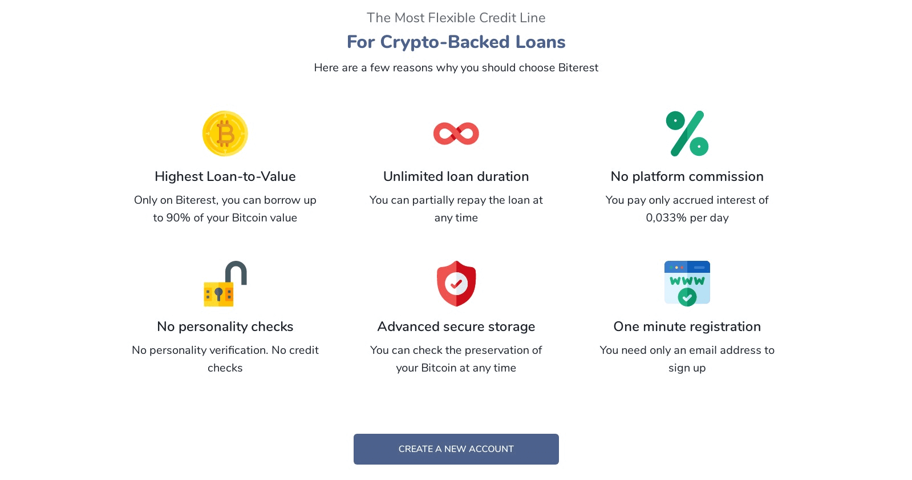Click the email address sign up description

(x=687, y=359)
